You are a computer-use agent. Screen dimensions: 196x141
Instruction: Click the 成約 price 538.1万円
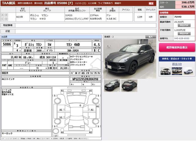[188, 7]
